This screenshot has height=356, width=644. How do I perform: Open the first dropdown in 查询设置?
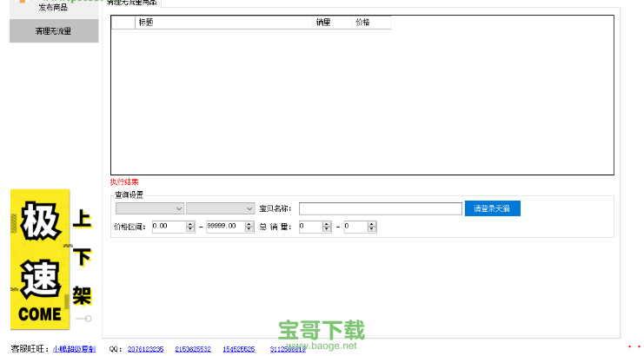pyautogui.click(x=149, y=208)
